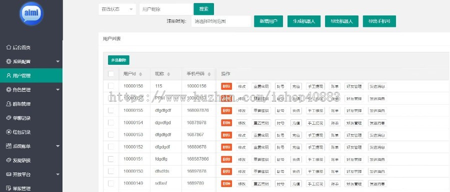Click the nickname cell dfgdfgdf in row 10000155
Viewport: 450px width, 192px height.
(x=163, y=110)
